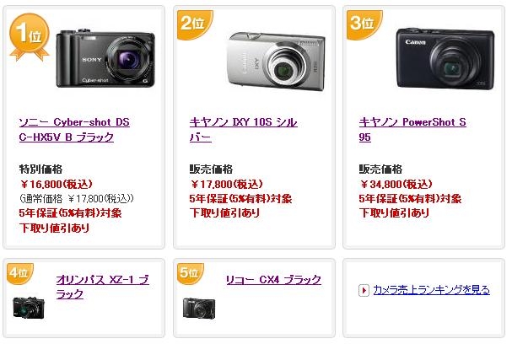Screen dimensions: 512x344
Task: Click the 5位 ranking badge
Action: tap(191, 273)
